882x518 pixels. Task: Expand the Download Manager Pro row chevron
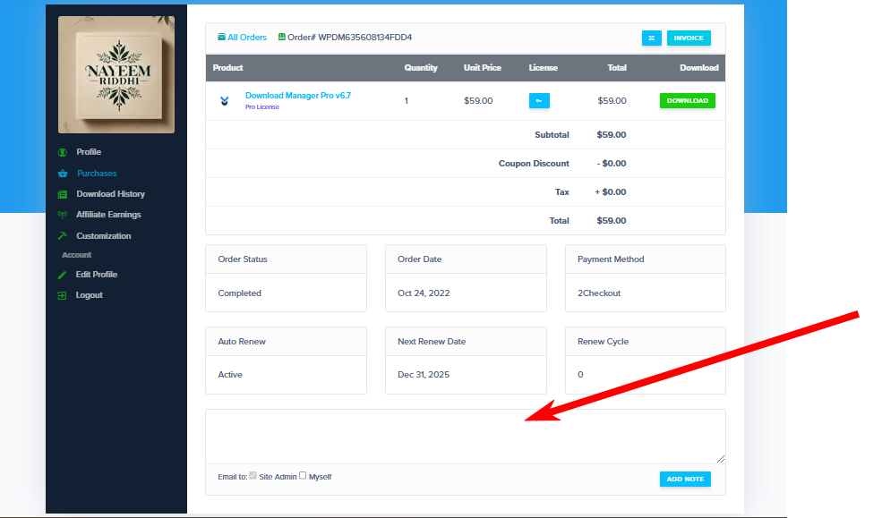tap(225, 101)
